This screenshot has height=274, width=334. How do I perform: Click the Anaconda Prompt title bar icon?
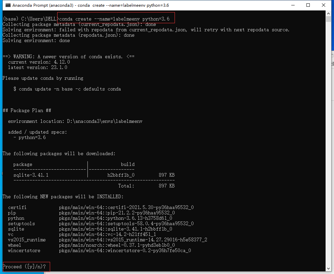click(x=7, y=5)
